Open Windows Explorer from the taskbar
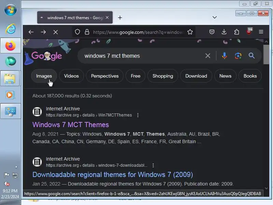The width and height of the screenshot is (273, 205). coord(11,79)
